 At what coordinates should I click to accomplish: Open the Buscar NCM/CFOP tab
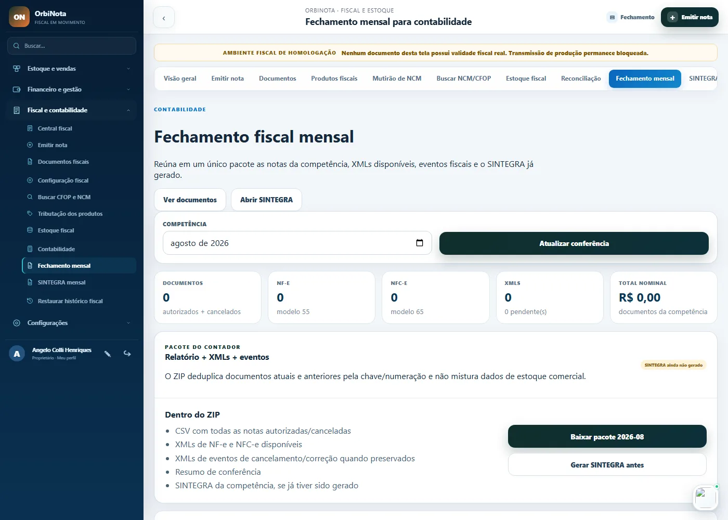[x=464, y=79]
